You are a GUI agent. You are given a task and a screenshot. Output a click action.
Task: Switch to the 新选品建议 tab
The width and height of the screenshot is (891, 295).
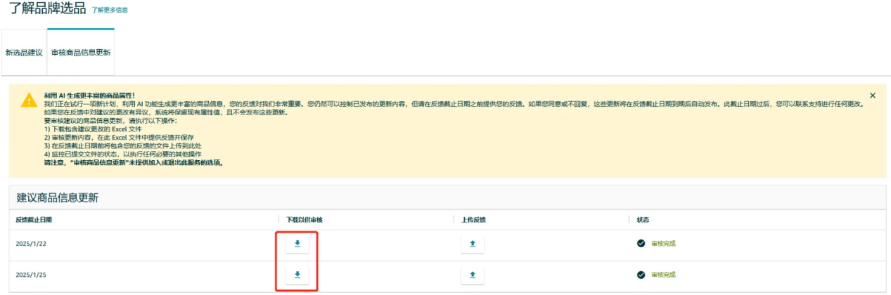pos(24,53)
